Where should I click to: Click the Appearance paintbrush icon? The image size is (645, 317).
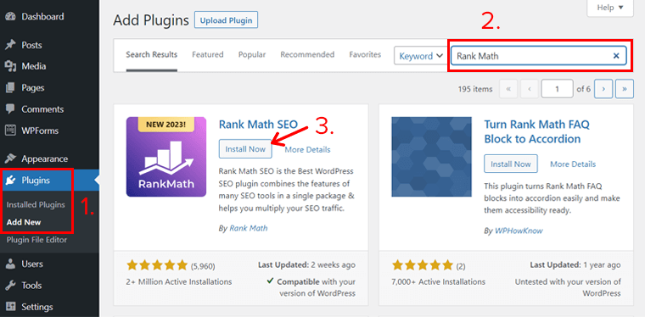pos(10,158)
